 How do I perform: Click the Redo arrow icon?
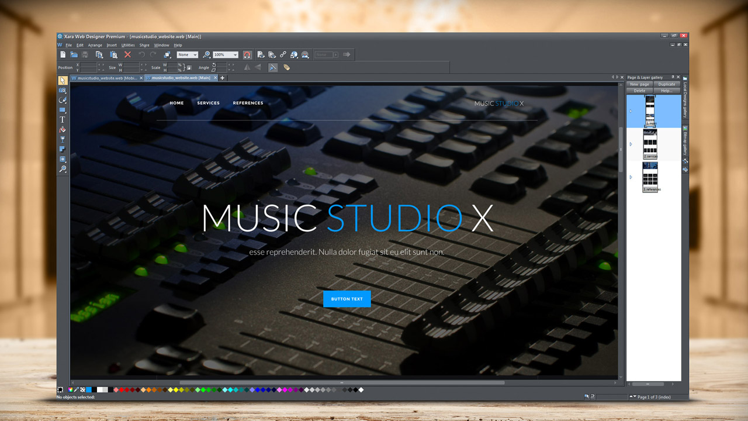(x=153, y=54)
